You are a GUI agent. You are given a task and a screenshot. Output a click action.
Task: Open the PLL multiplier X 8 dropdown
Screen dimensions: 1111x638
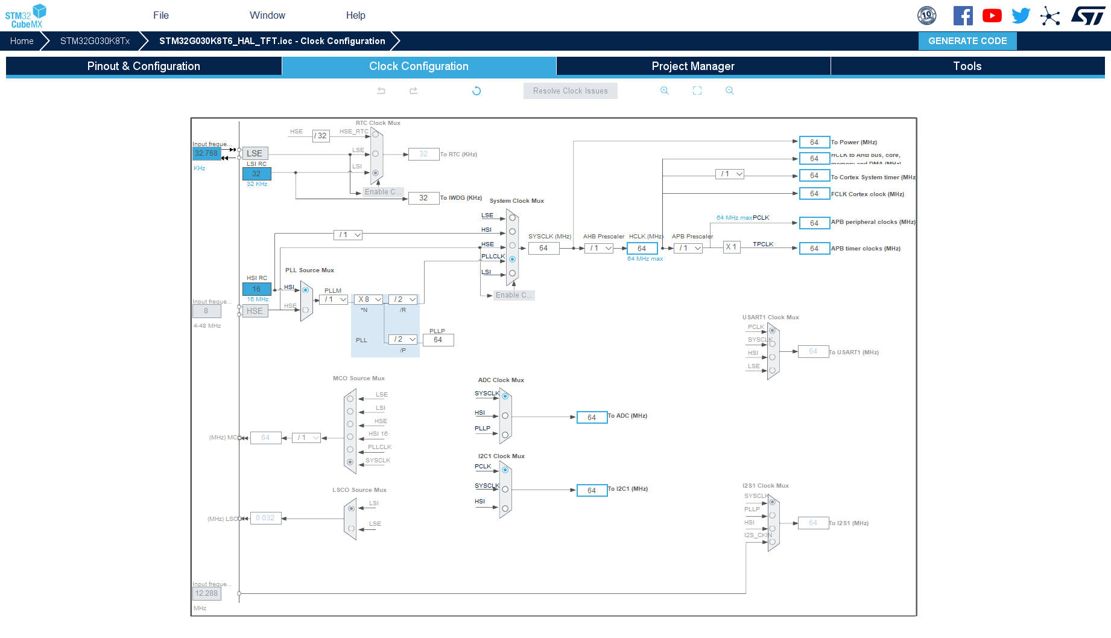pos(369,299)
